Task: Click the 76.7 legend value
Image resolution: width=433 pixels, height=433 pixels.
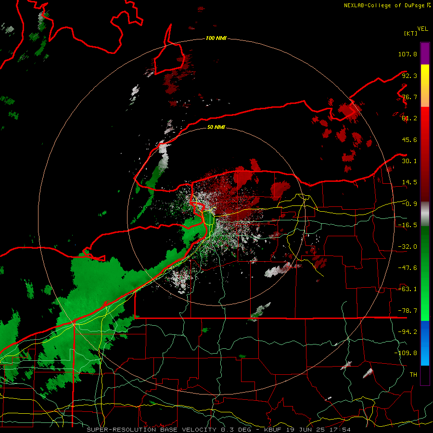Action: (x=409, y=97)
